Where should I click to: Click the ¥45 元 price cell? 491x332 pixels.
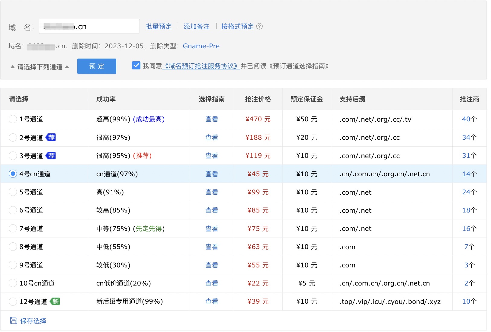(258, 174)
